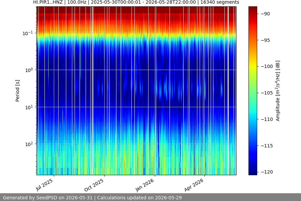Click the -120 colorbar tick label
This screenshot has width=301, height=201.
pyautogui.click(x=267, y=172)
